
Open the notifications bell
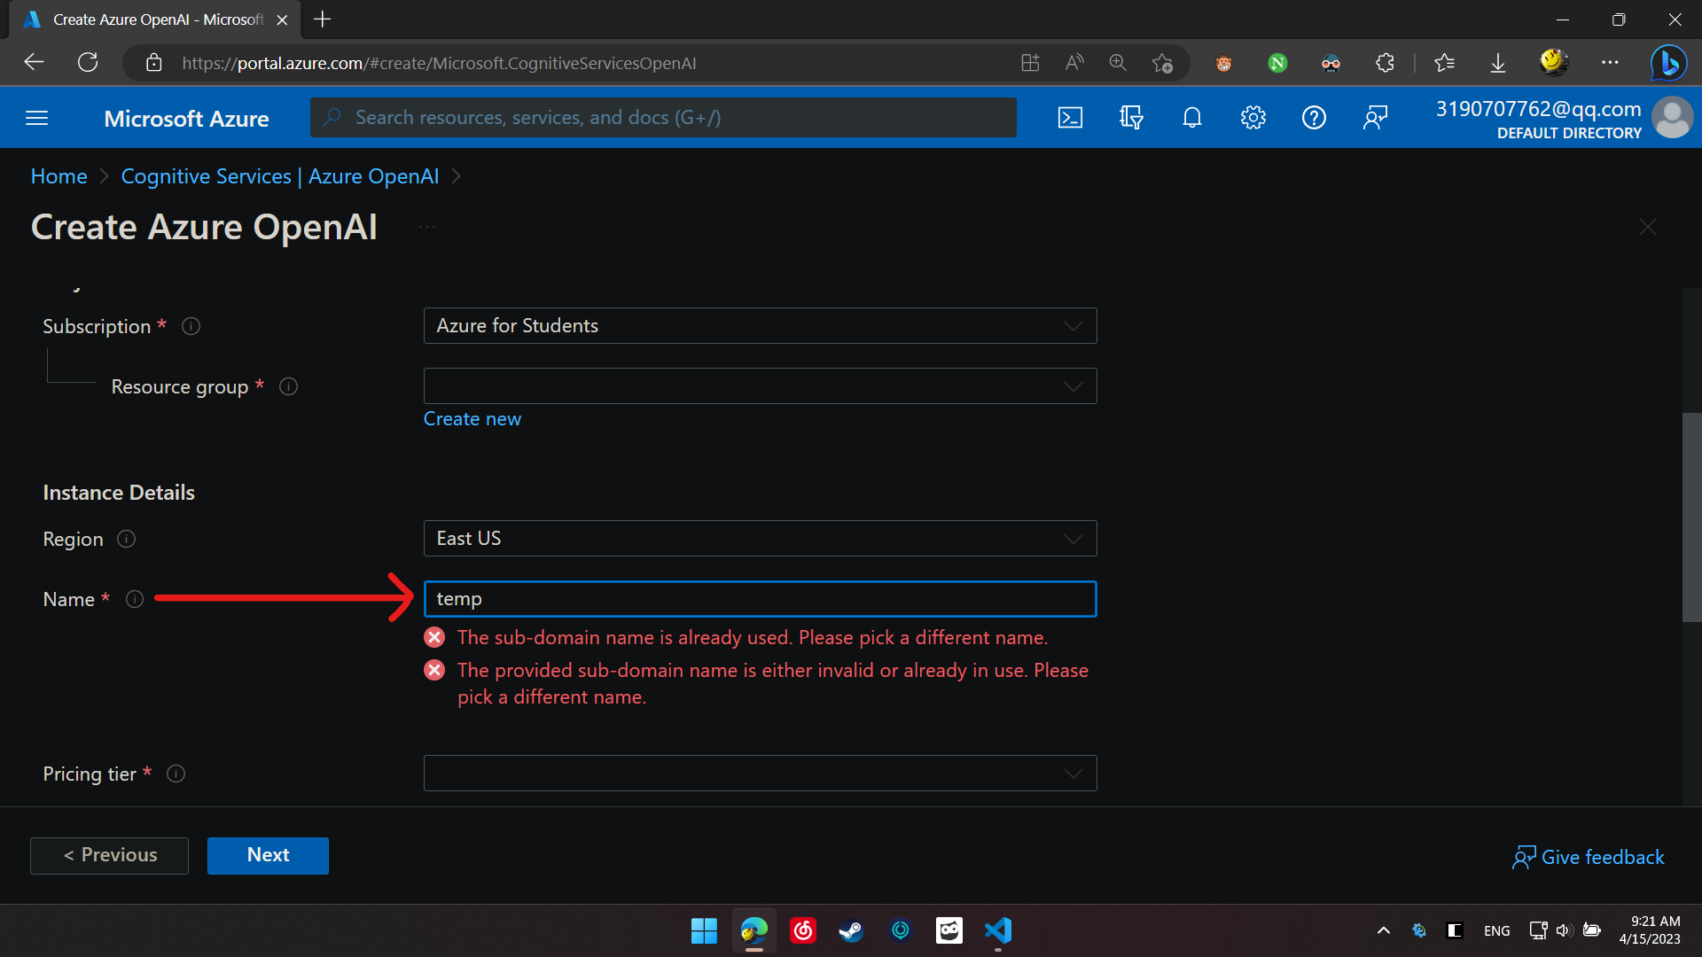point(1192,118)
